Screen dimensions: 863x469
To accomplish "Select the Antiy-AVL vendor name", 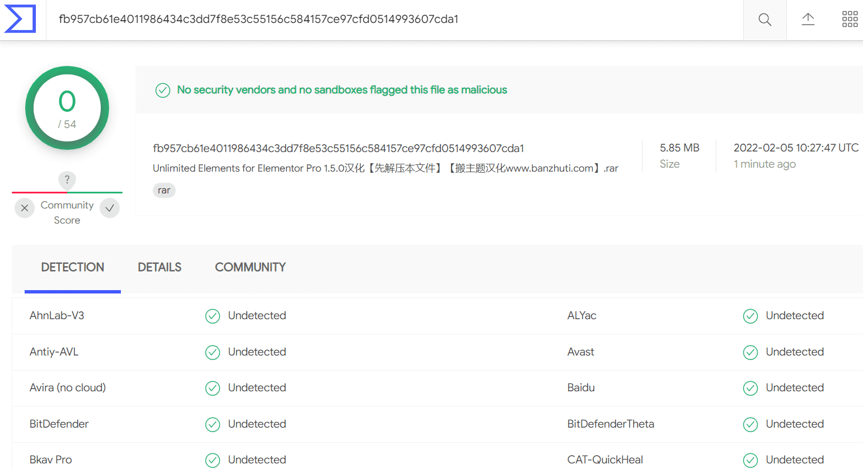I will pos(54,352).
